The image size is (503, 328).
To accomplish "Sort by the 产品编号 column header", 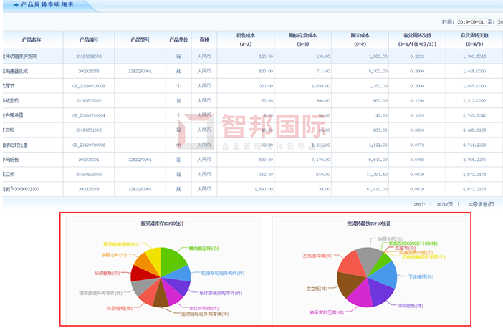I will click(87, 40).
